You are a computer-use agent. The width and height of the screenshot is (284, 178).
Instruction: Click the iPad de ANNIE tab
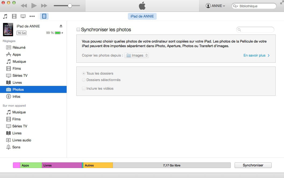[x=142, y=16]
